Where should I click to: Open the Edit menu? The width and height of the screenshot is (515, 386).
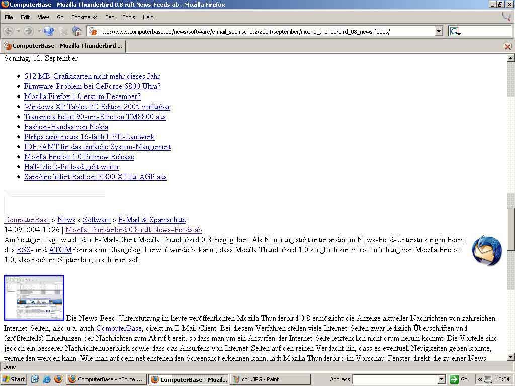pyautogui.click(x=25, y=17)
